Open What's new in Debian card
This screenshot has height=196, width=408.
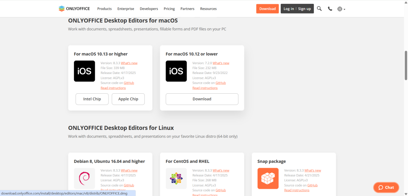click(129, 170)
